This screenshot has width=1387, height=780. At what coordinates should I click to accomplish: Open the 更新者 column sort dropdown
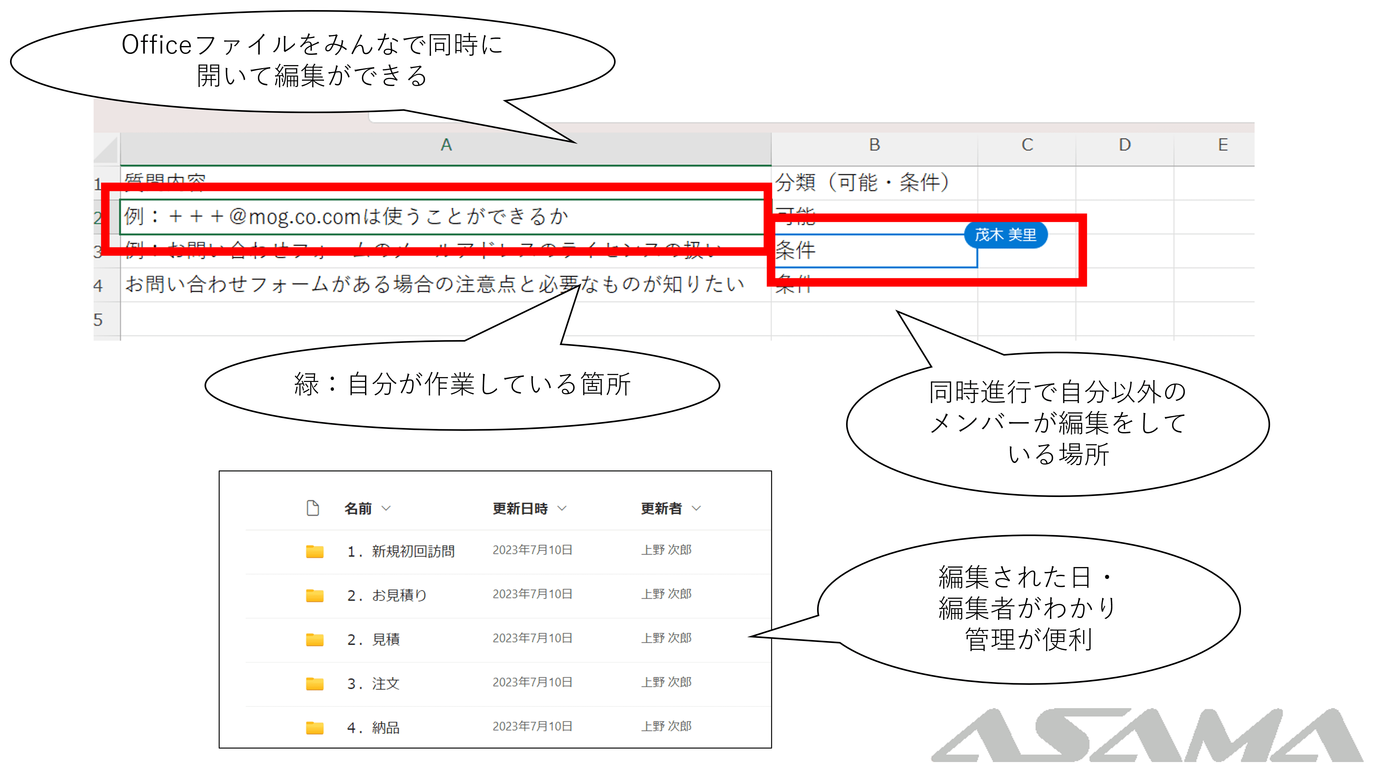point(697,508)
